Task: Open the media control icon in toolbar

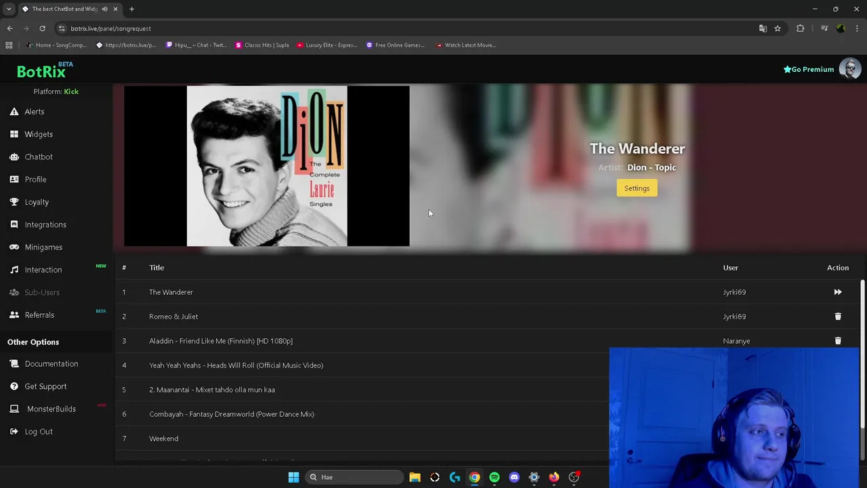Action: click(824, 28)
